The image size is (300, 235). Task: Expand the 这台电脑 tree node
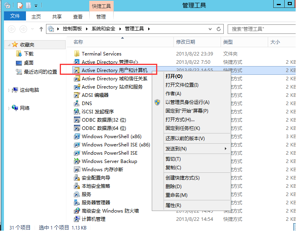[9, 90]
